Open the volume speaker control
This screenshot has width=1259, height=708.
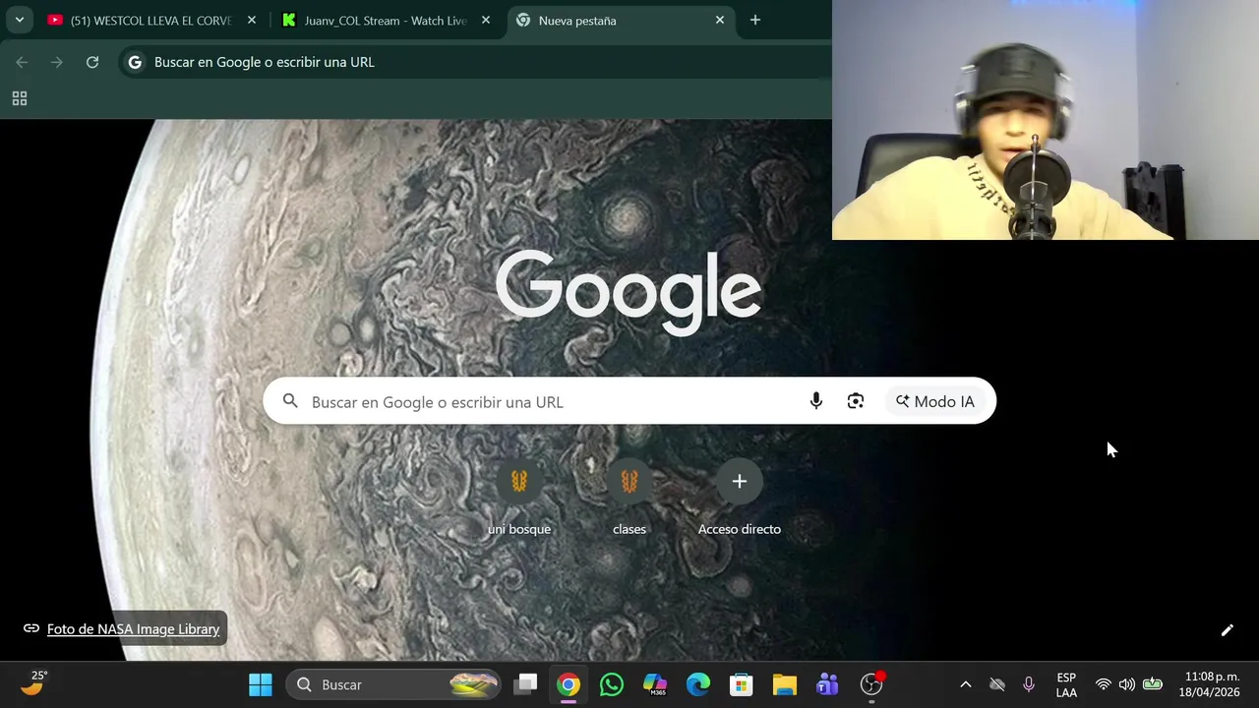(x=1127, y=684)
